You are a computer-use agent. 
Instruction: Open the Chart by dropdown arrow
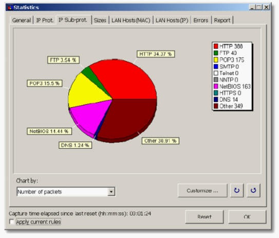pyautogui.click(x=111, y=192)
